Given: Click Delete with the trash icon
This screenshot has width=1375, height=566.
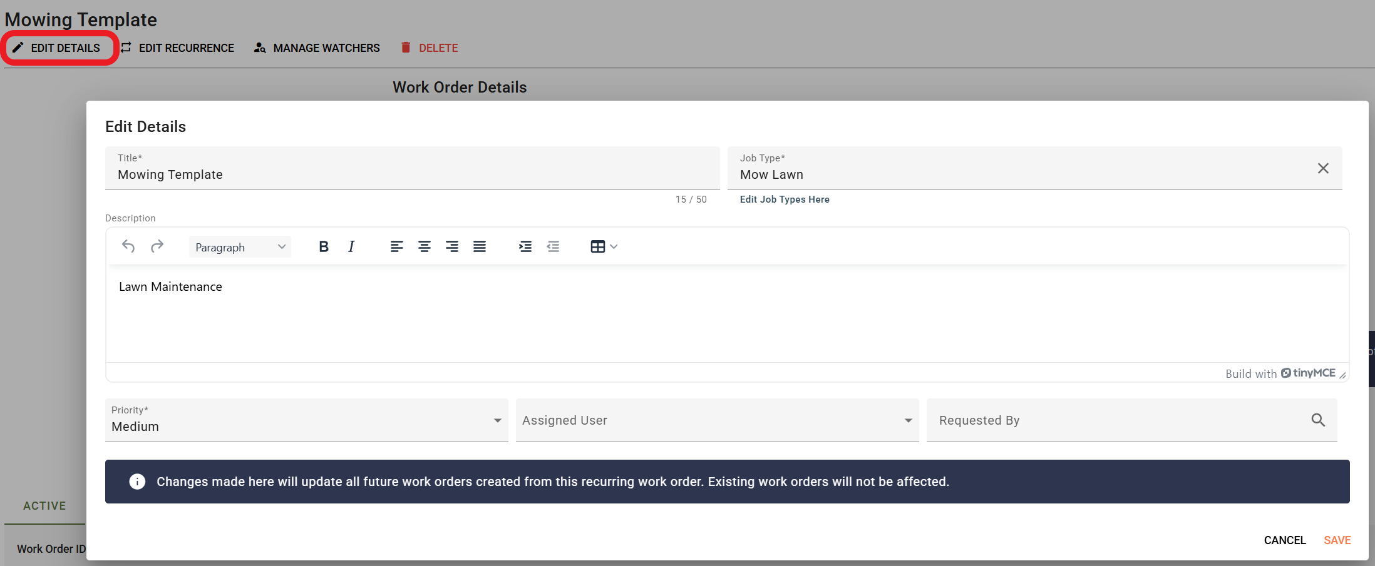Looking at the screenshot, I should [430, 48].
